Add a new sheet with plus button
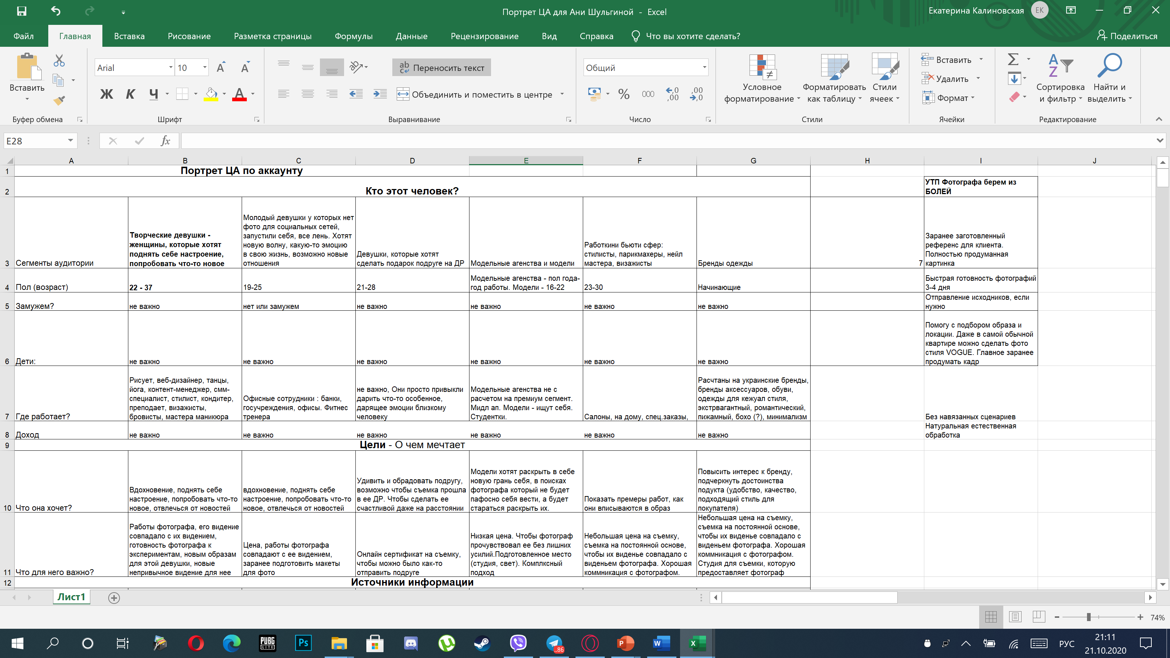 tap(114, 598)
